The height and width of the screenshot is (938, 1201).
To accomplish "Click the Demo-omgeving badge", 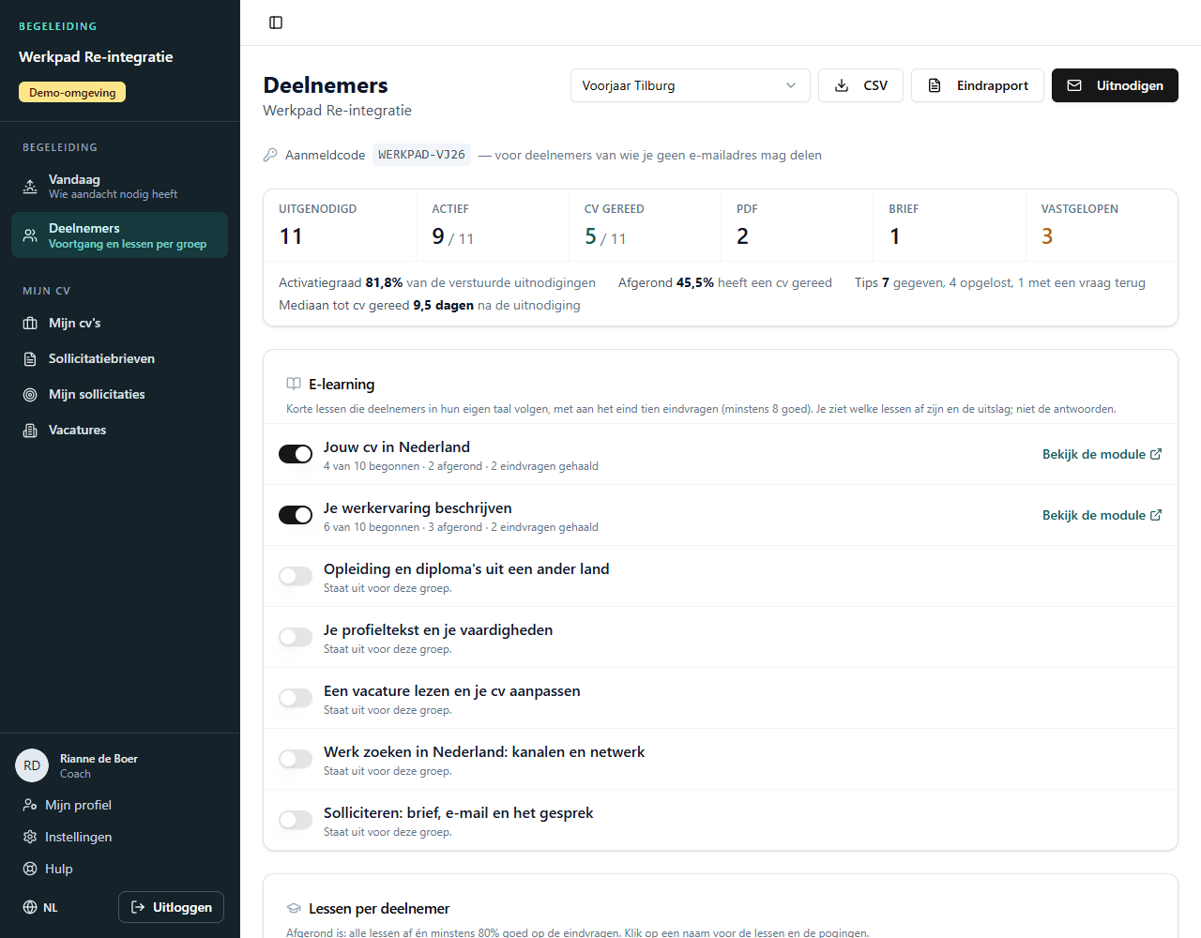I will 72,92.
